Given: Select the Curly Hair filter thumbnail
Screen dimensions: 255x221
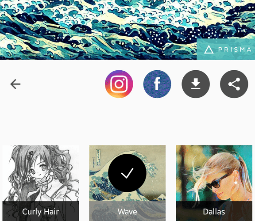Looking at the screenshot, I should tap(41, 183).
